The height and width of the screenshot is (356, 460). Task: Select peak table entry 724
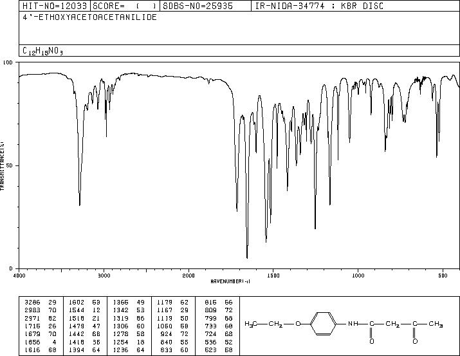point(210,334)
